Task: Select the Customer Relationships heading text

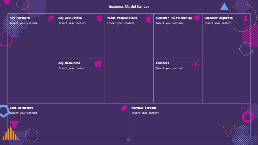Action: 174,18
